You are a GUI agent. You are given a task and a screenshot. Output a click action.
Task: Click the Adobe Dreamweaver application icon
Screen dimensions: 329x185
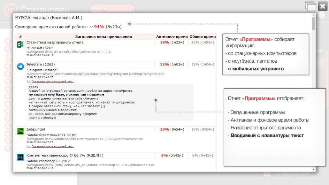pyautogui.click(x=20, y=131)
